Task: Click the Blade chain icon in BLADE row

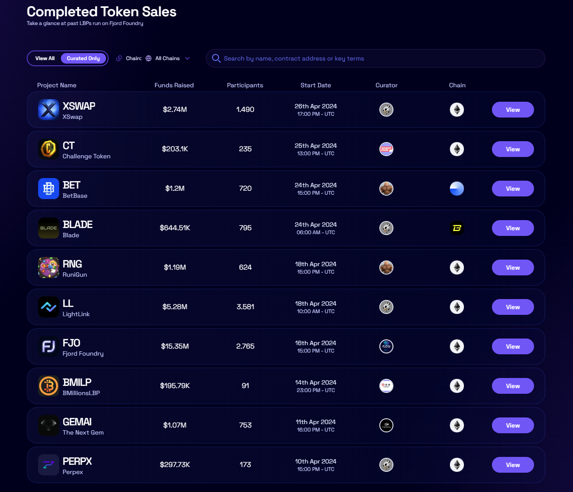Action: [457, 228]
